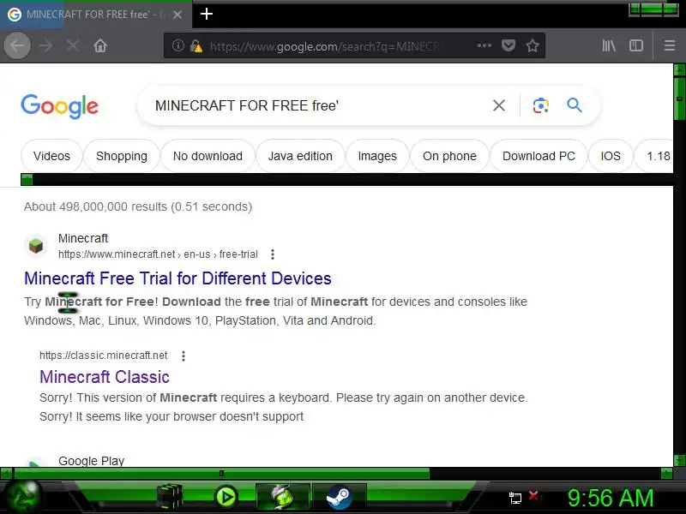The height and width of the screenshot is (514, 686).
Task: Focus the Google search box
Action: pos(315,105)
